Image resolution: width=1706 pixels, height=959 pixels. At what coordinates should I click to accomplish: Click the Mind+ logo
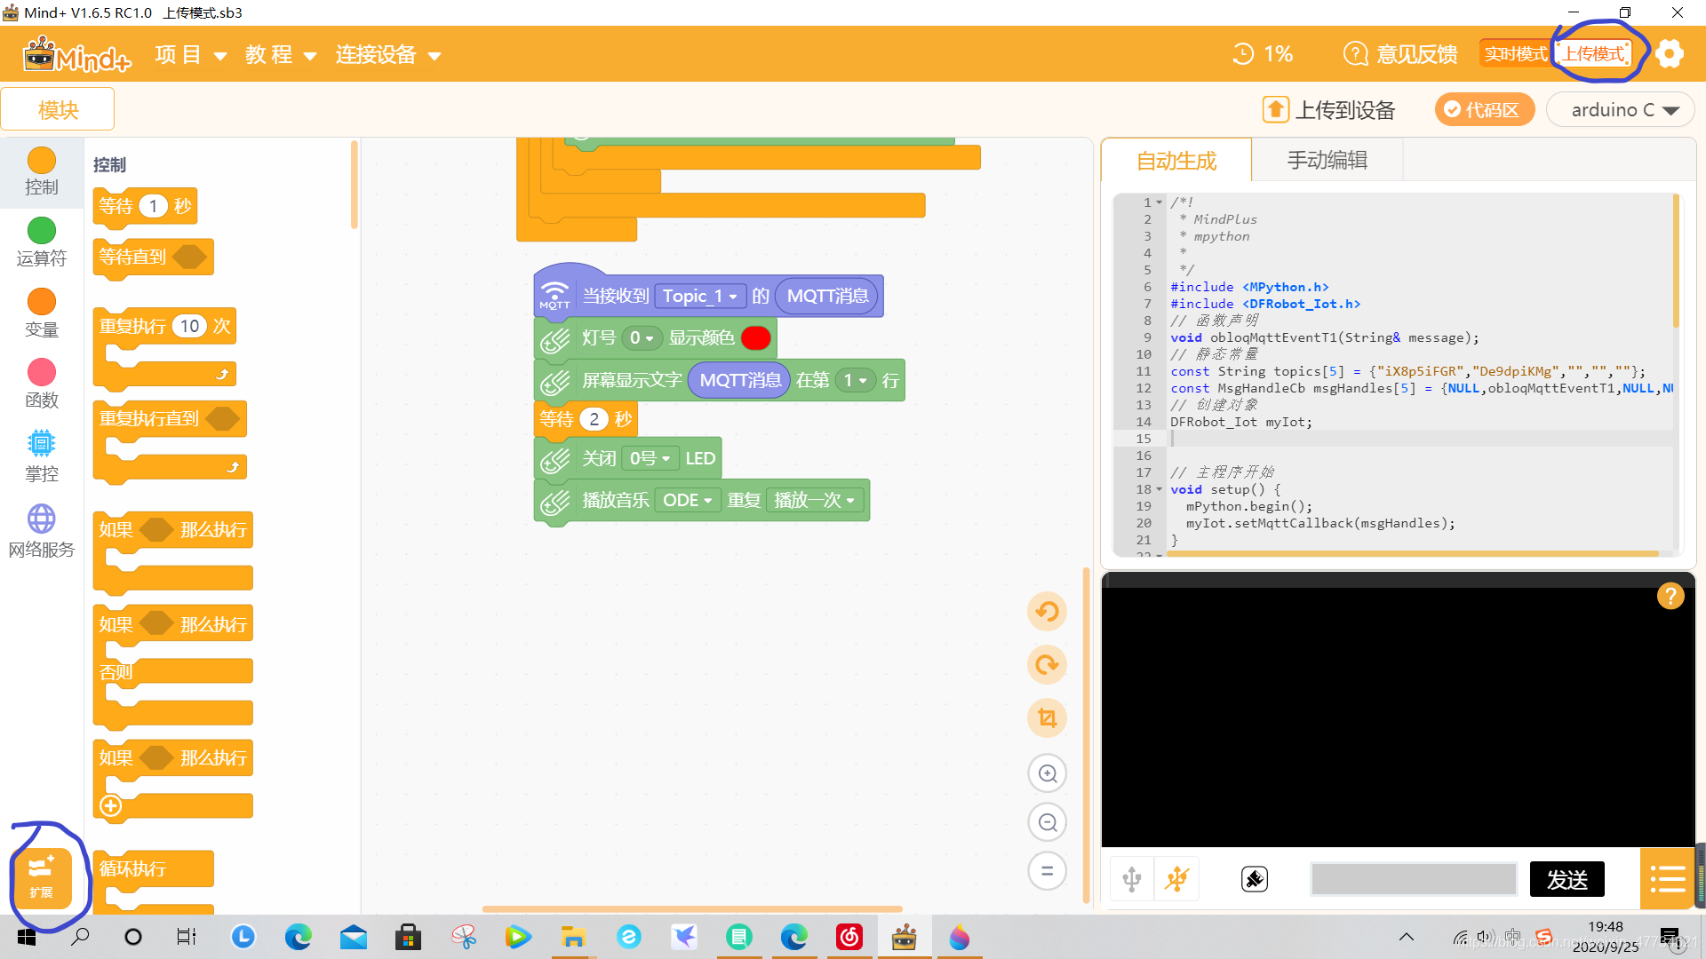76,55
